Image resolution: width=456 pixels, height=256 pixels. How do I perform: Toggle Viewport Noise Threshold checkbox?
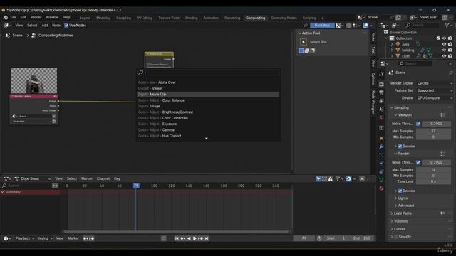click(418, 124)
